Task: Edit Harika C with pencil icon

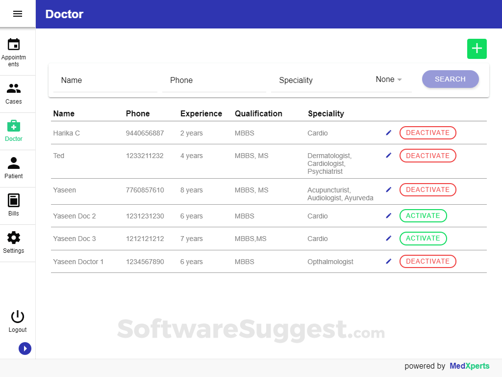Action: pyautogui.click(x=389, y=133)
